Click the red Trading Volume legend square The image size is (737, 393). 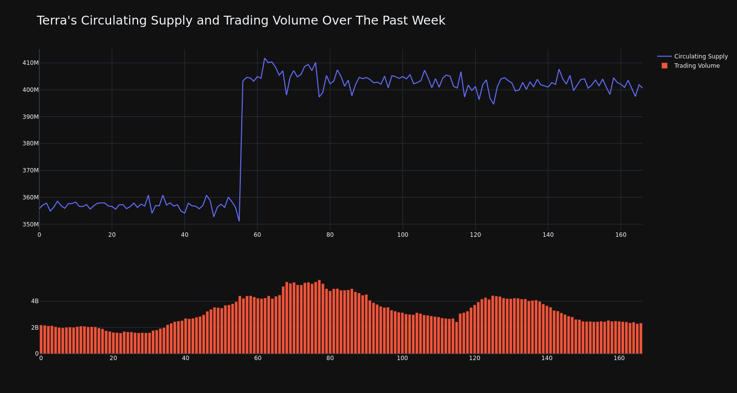click(664, 66)
